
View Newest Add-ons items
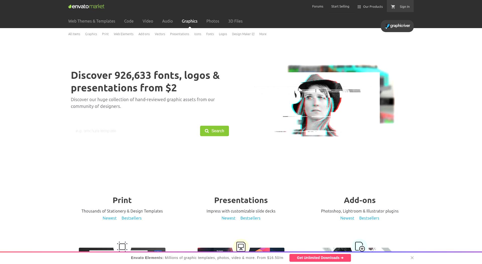[x=347, y=218]
